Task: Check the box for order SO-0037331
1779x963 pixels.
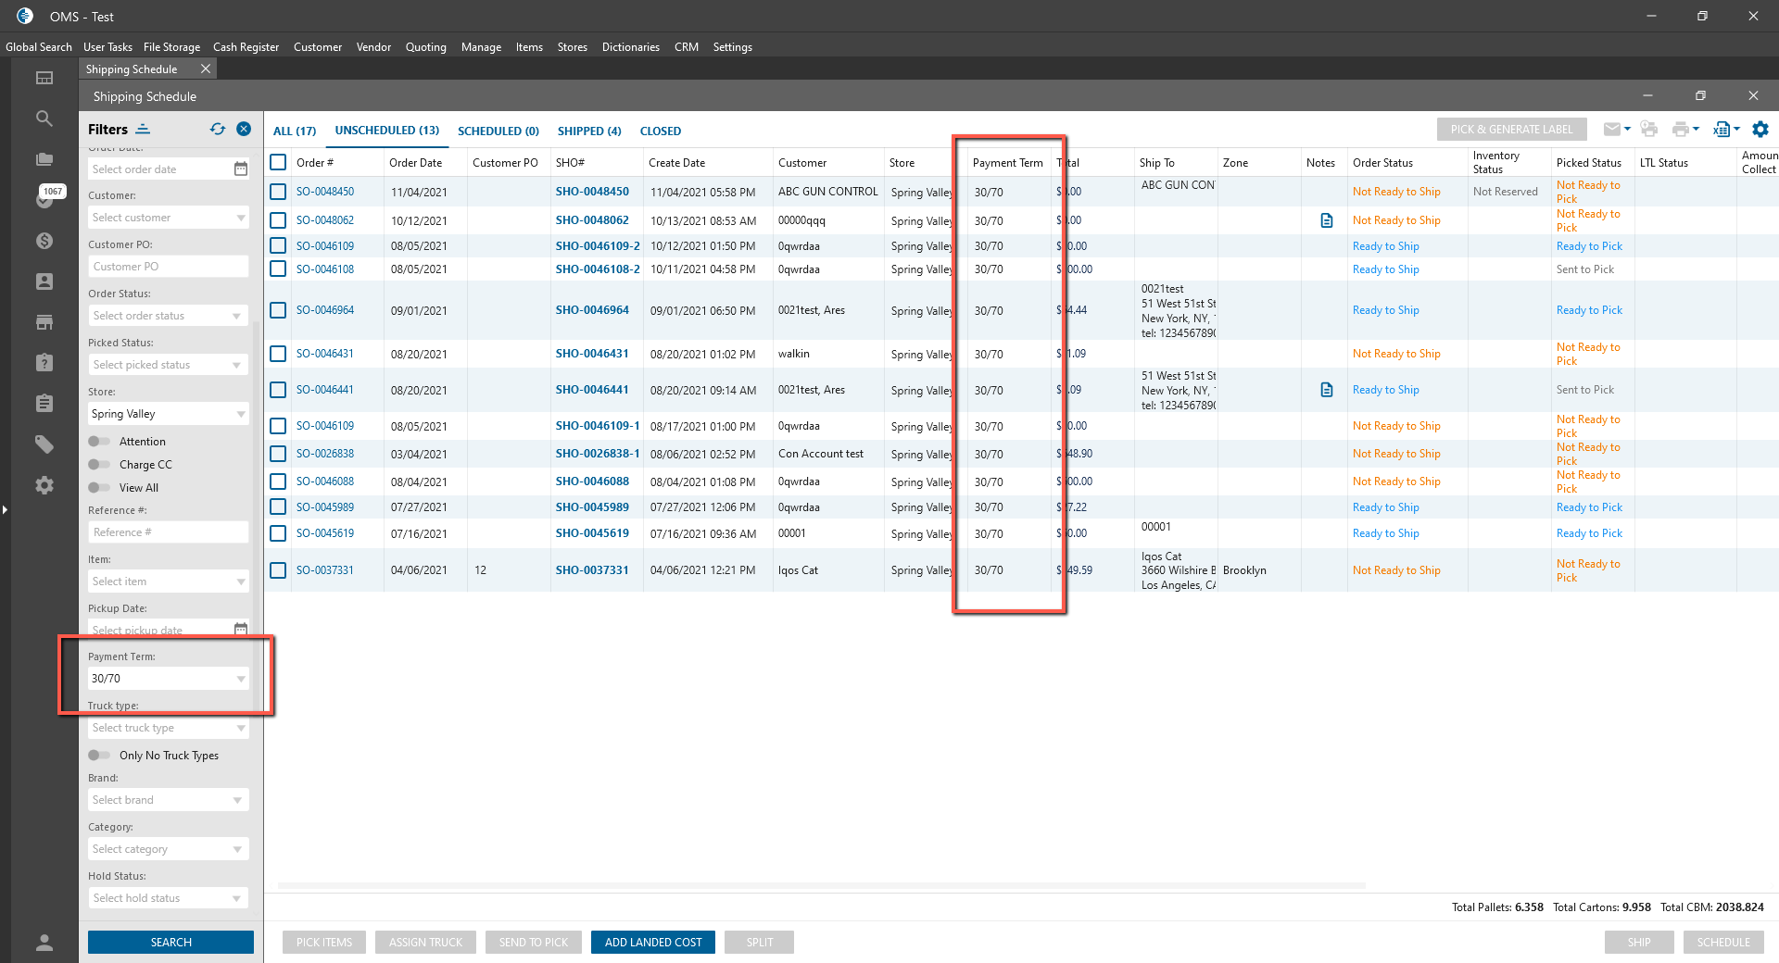Action: (278, 570)
